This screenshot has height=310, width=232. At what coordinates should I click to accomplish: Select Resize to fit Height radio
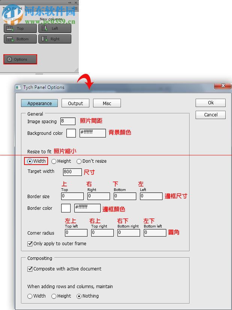[x=54, y=161]
